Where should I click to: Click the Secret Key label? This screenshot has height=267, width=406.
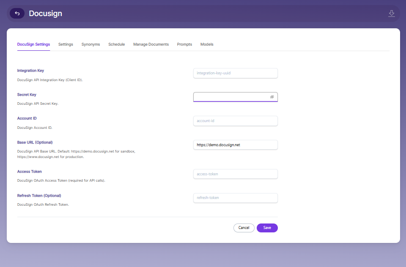[x=27, y=95]
